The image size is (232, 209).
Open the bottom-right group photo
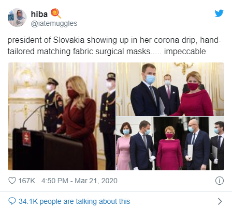(170, 143)
